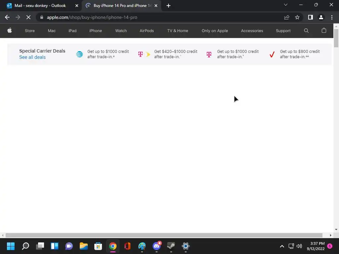Open the Store menu item
This screenshot has width=339, height=254.
point(29,31)
